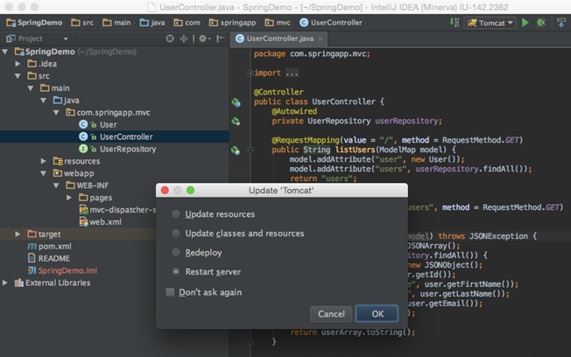Collapse the WEB-INF folder
The height and width of the screenshot is (357, 571).
click(x=56, y=185)
